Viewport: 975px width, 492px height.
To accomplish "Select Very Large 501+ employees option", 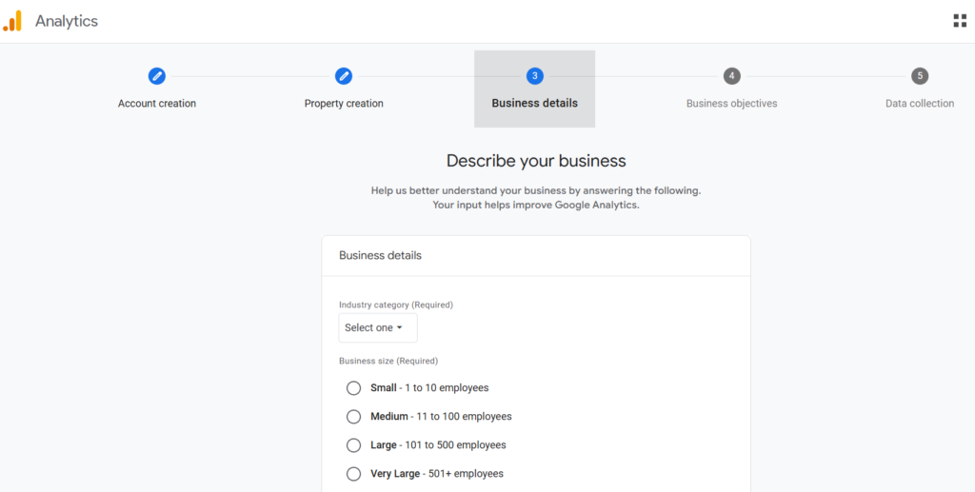I will click(354, 474).
